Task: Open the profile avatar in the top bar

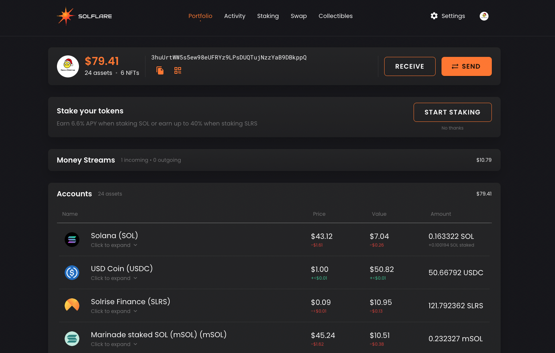Action: (x=484, y=16)
